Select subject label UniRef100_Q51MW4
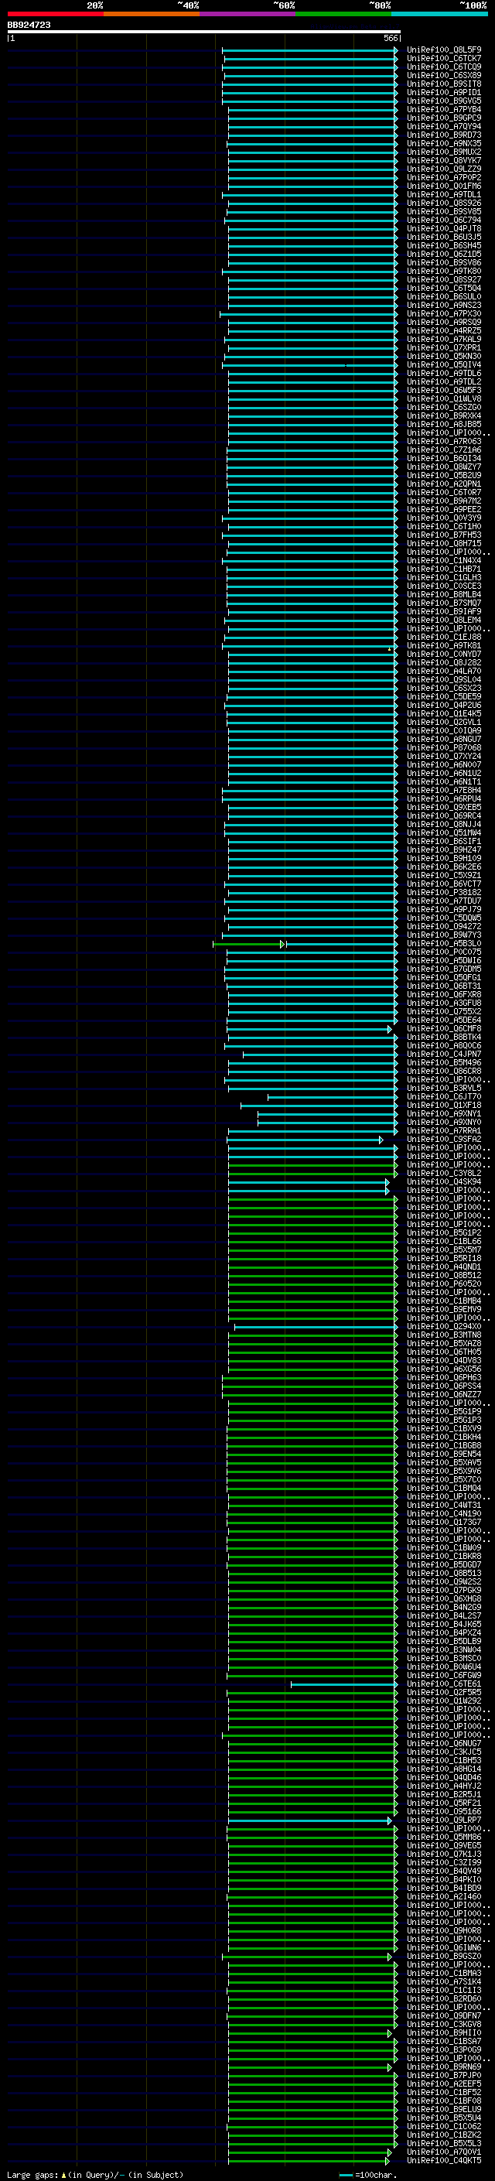495x2181 pixels. click(444, 832)
